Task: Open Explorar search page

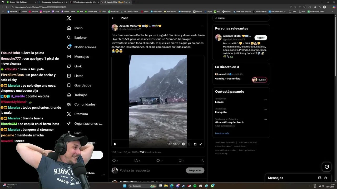Action: [x=77, y=38]
